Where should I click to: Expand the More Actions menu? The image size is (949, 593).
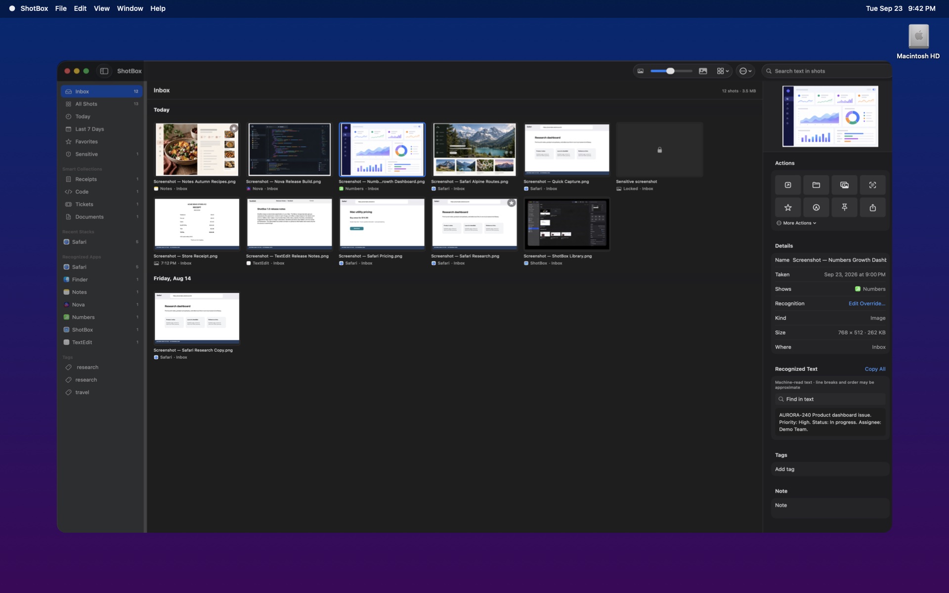coord(796,223)
